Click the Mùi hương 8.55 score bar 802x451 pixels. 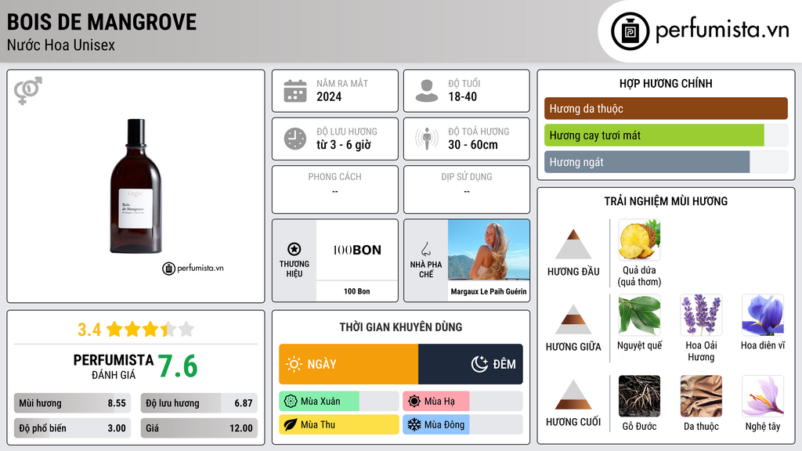click(x=73, y=403)
